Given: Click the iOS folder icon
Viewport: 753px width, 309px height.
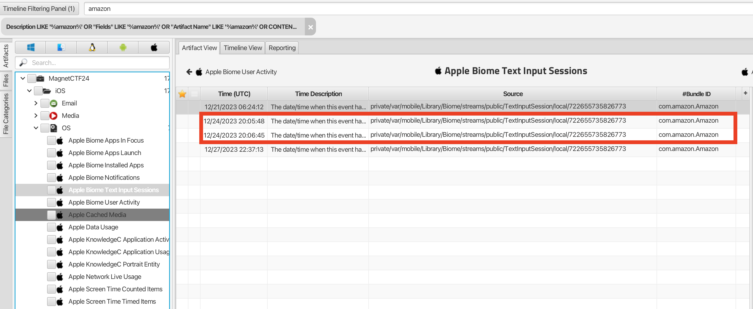Looking at the screenshot, I should point(47,91).
